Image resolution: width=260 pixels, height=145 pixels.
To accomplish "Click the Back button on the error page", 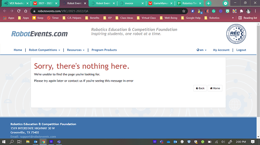I will 200,88.
